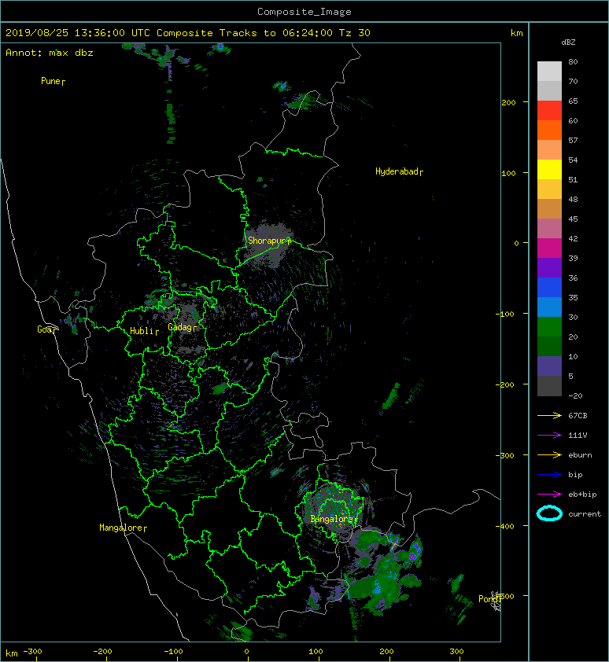Click the green 30 dBZ color swatch

click(x=549, y=326)
